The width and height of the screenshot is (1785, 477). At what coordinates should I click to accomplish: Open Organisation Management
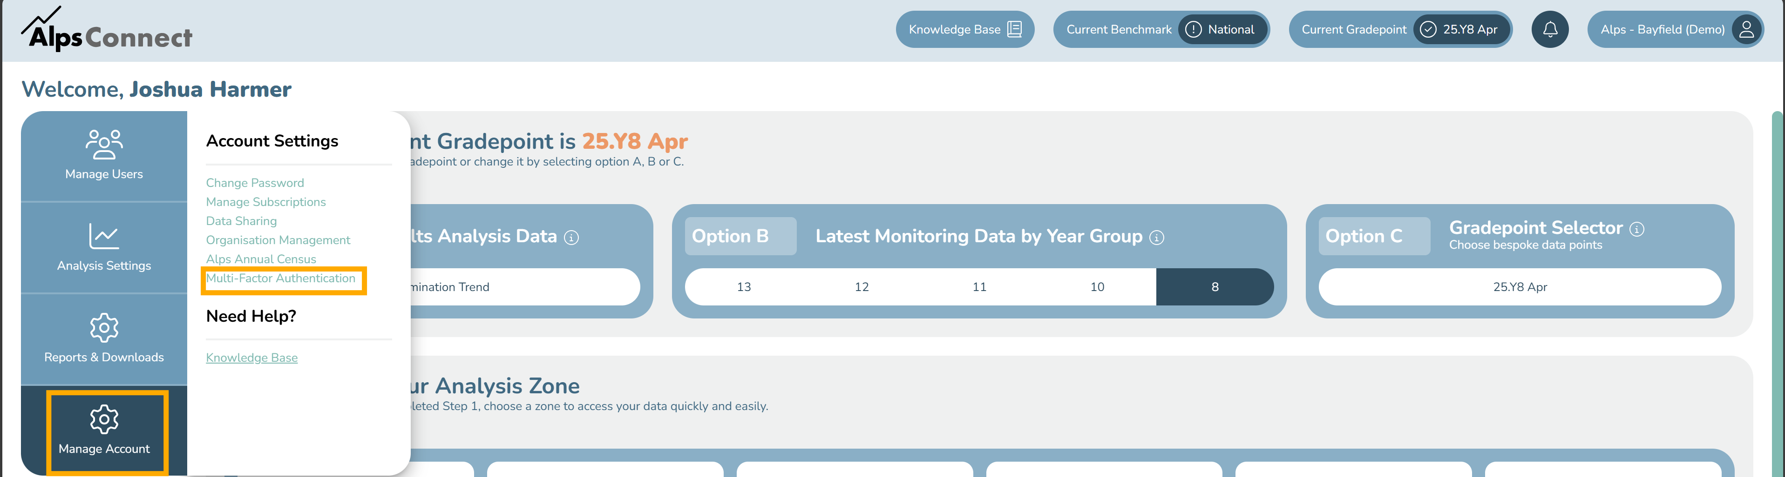[x=278, y=240]
